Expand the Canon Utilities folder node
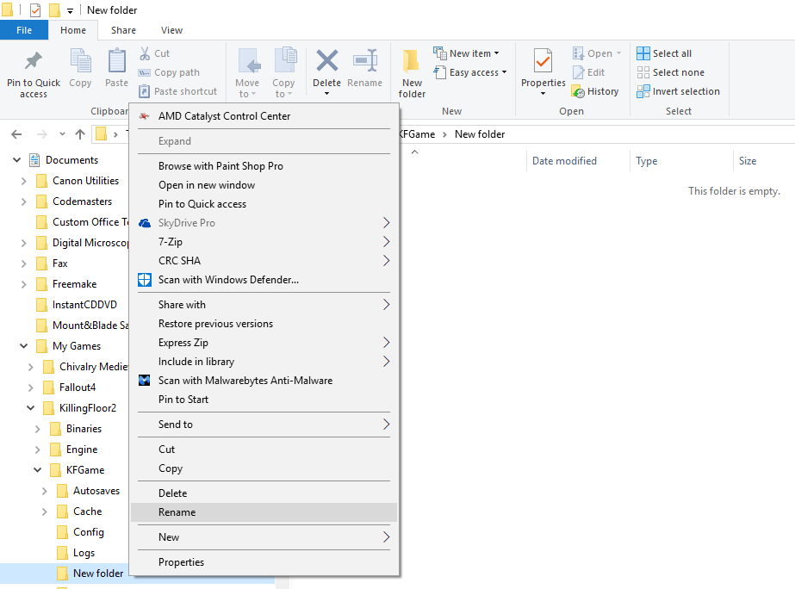 23,181
